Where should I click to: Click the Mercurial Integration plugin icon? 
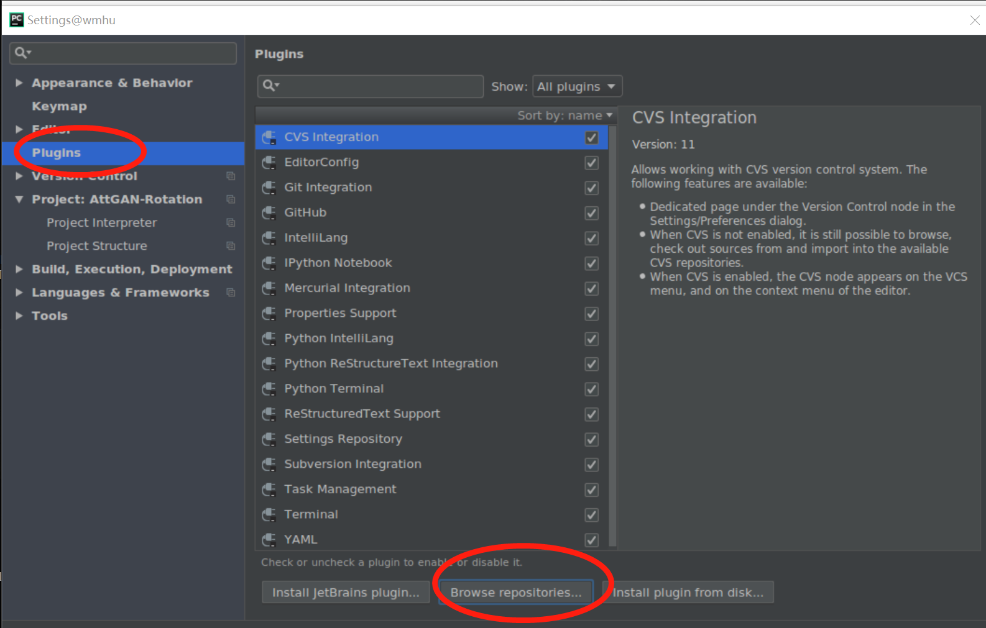point(269,288)
